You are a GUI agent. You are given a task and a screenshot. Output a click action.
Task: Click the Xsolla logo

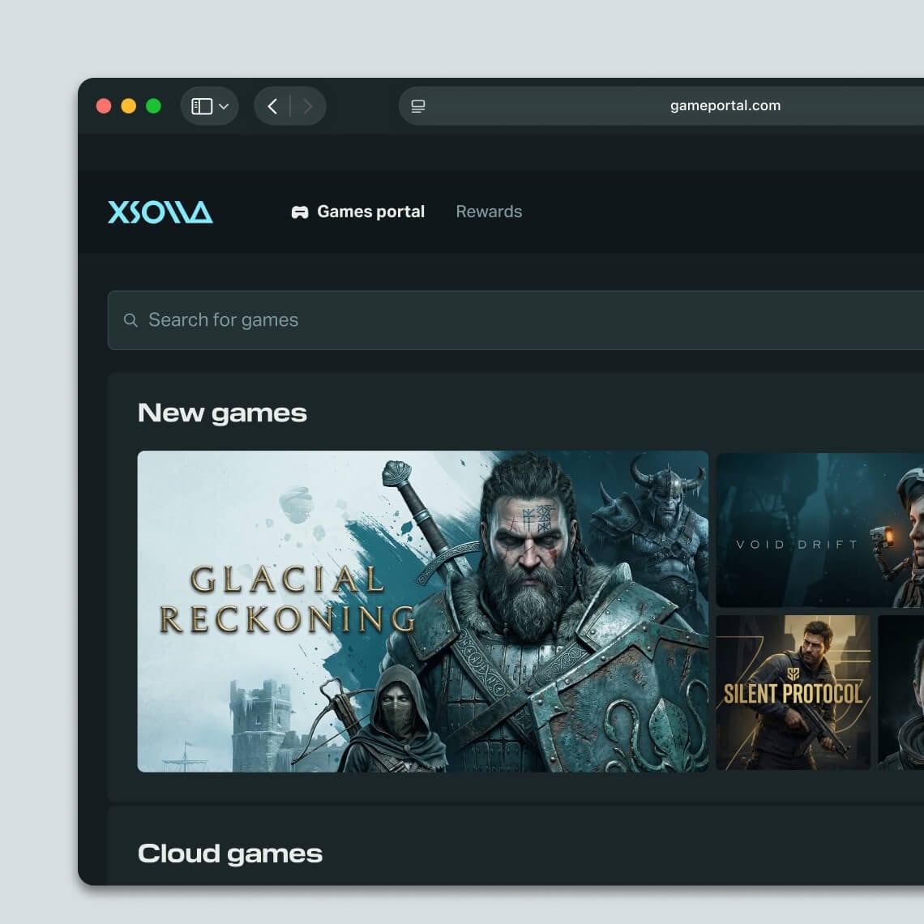point(160,212)
